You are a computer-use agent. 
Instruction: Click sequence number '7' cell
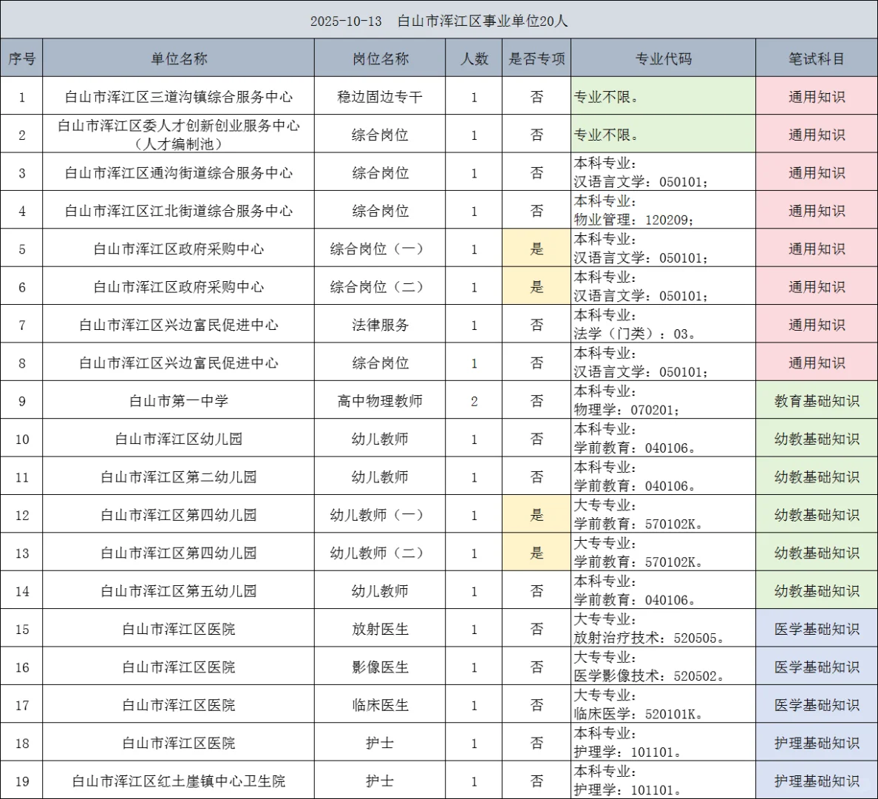22,325
